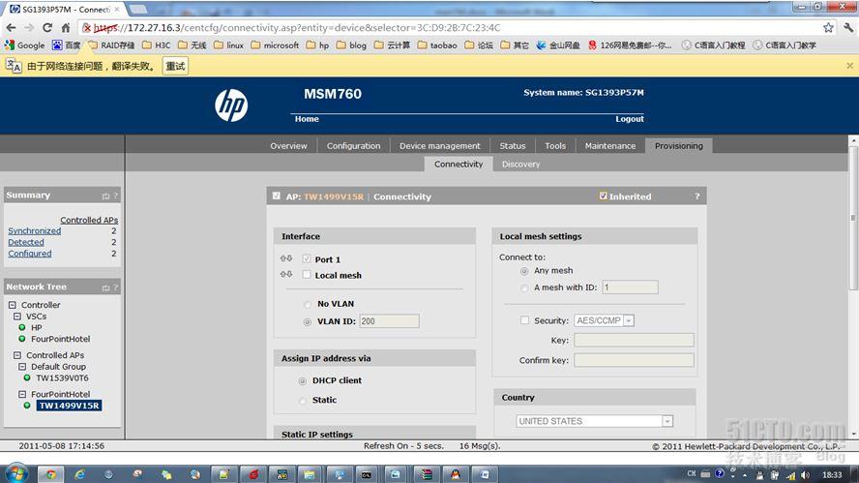859x483 pixels.
Task: Collapse the VSCs tree node
Action: (x=17, y=317)
